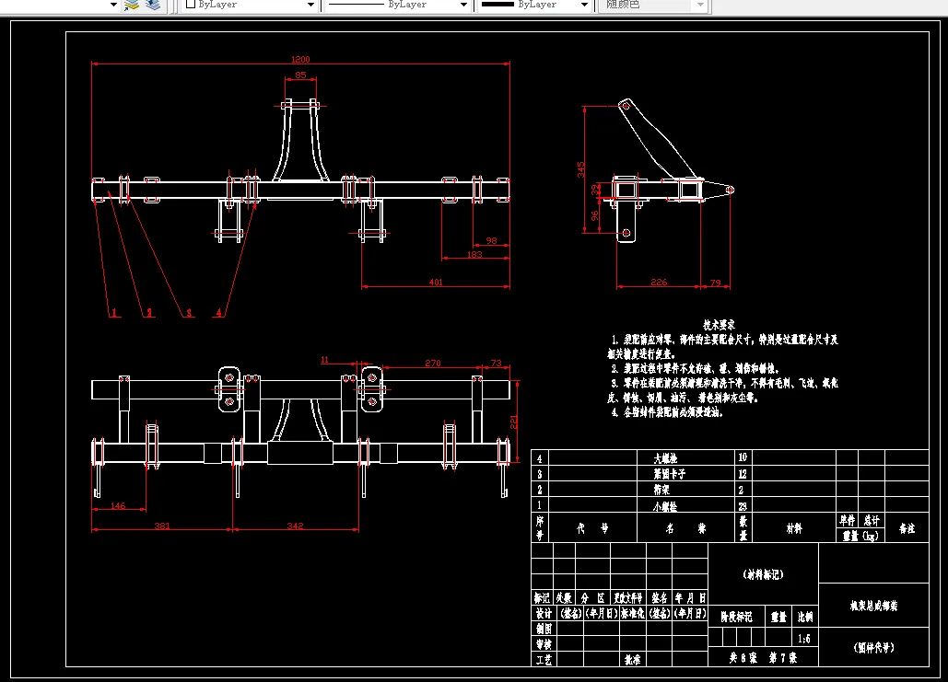Select the 技术要求 heading text
This screenshot has width=948, height=682.
pos(719,325)
